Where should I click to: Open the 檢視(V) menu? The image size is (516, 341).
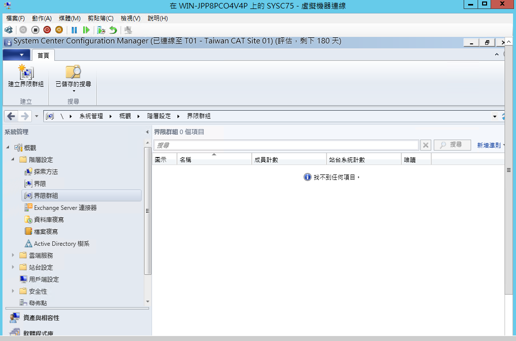click(x=131, y=18)
